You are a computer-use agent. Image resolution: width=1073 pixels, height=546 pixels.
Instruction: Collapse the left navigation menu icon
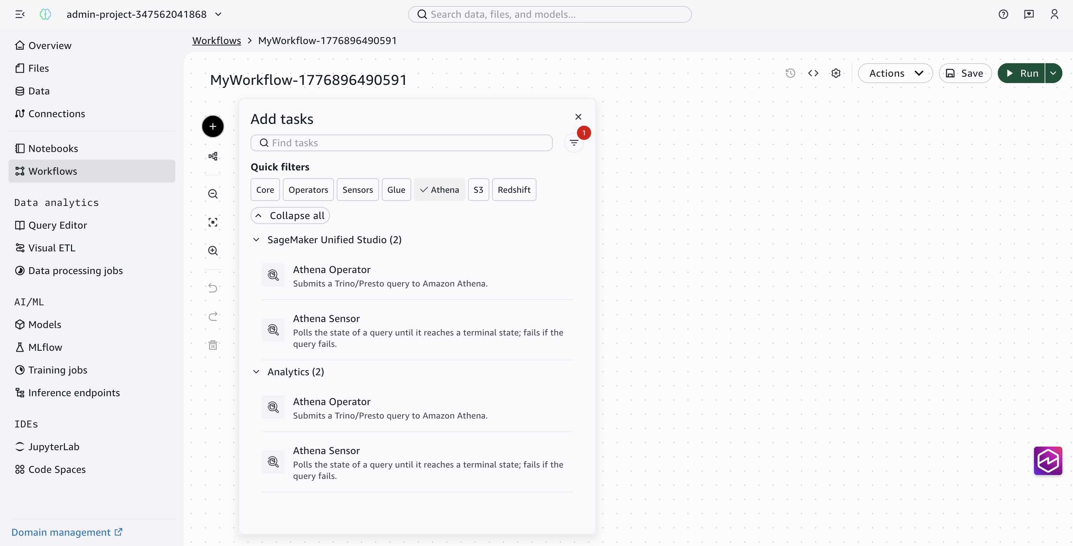coord(20,14)
